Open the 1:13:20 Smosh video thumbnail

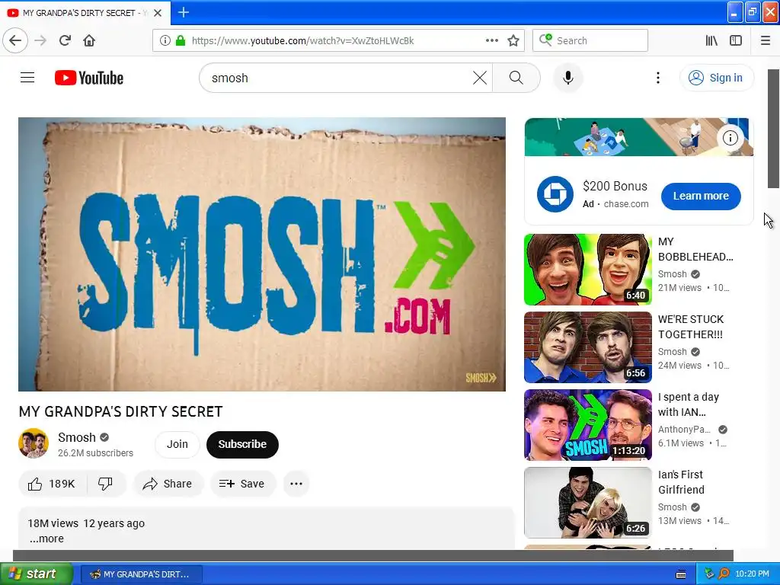tap(587, 425)
